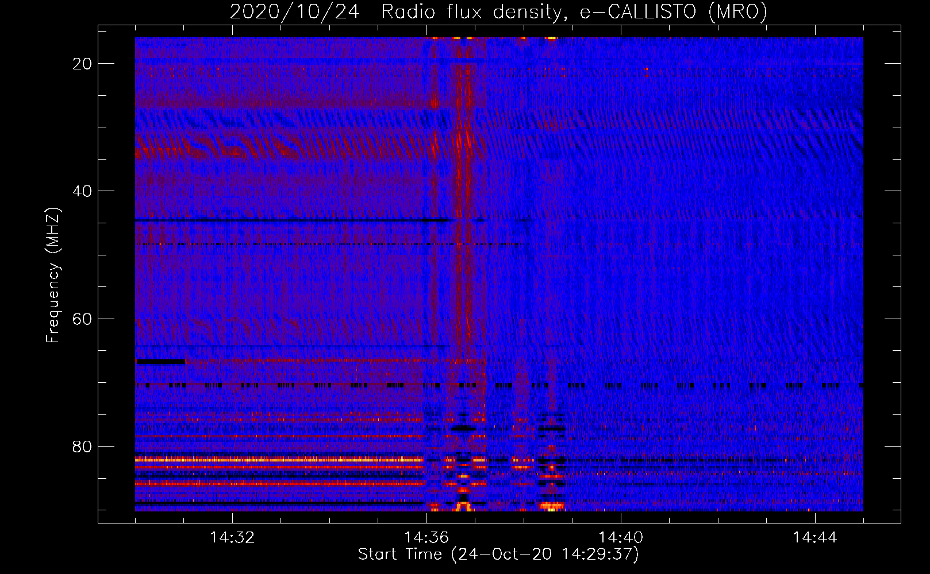The height and width of the screenshot is (574, 930).
Task: Click the 40 MHz frequency tick label
Action: (x=82, y=191)
